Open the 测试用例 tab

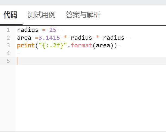click(41, 15)
